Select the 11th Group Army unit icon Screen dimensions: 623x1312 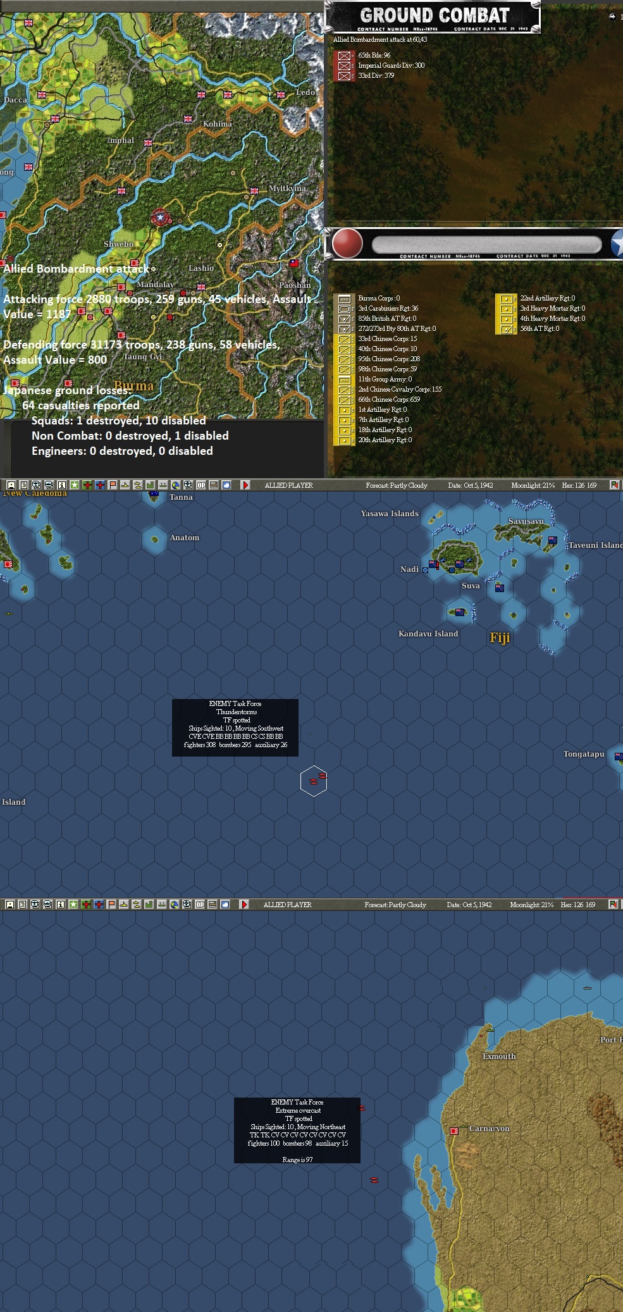pyautogui.click(x=344, y=380)
